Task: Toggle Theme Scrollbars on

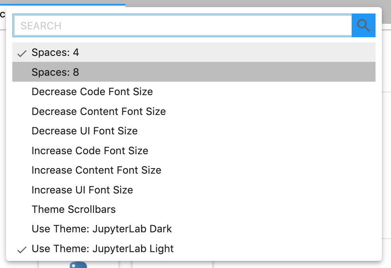Action: [x=74, y=209]
